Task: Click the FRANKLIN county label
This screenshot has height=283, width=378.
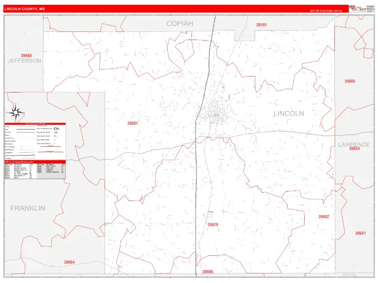Action: click(x=28, y=208)
